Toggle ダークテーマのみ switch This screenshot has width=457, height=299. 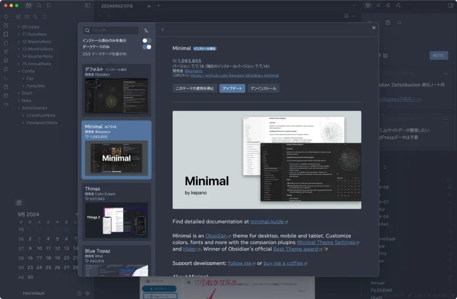click(147, 47)
